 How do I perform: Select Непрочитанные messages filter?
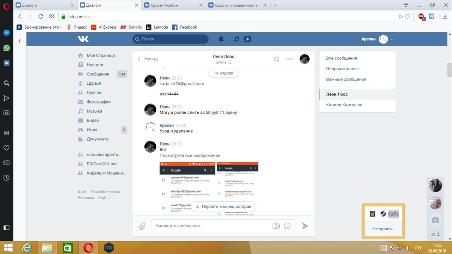342,69
